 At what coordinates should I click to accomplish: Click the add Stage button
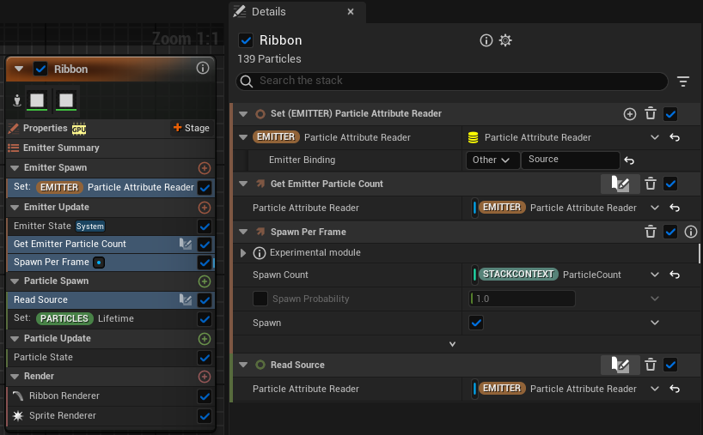tap(192, 128)
